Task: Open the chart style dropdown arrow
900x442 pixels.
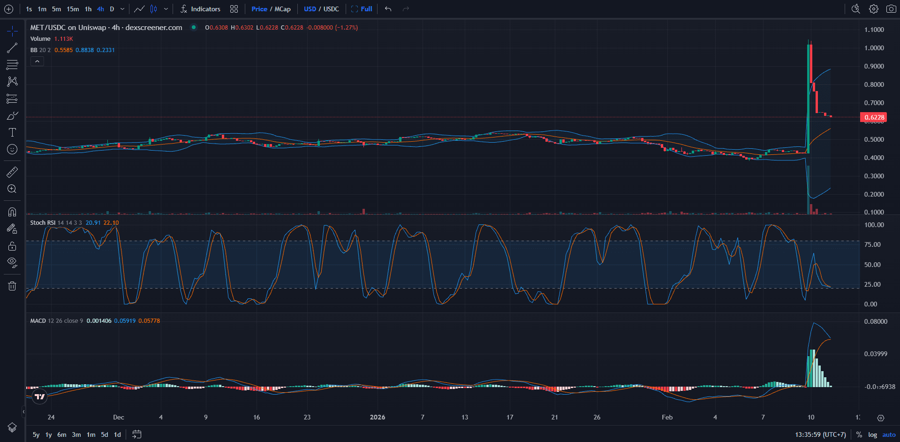Action: (x=166, y=9)
